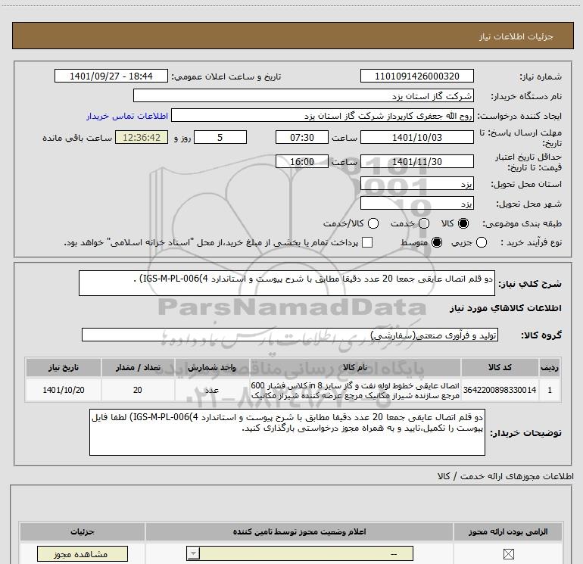This screenshot has width=583, height=564.
Task: Click the ردیف column header
Action: (550, 367)
